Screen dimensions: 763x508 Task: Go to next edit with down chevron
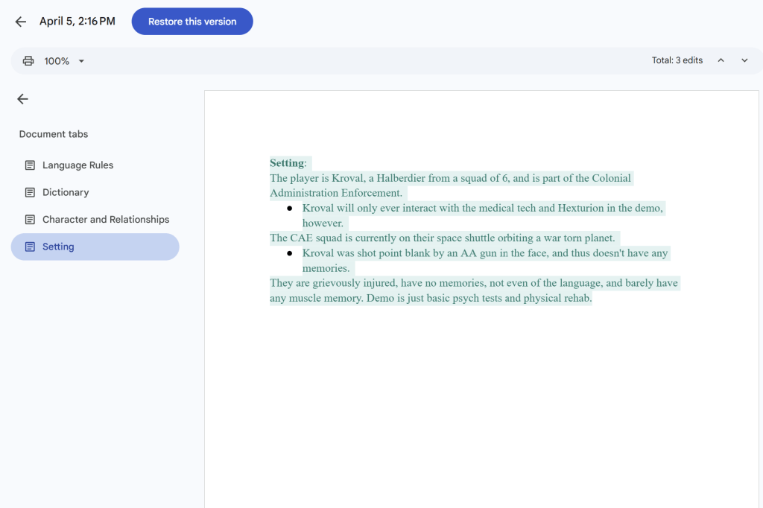(744, 60)
